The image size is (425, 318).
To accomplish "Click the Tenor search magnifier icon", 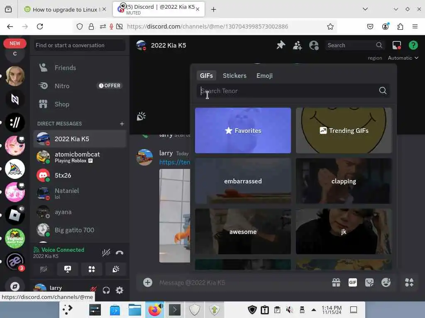I will 383,91.
